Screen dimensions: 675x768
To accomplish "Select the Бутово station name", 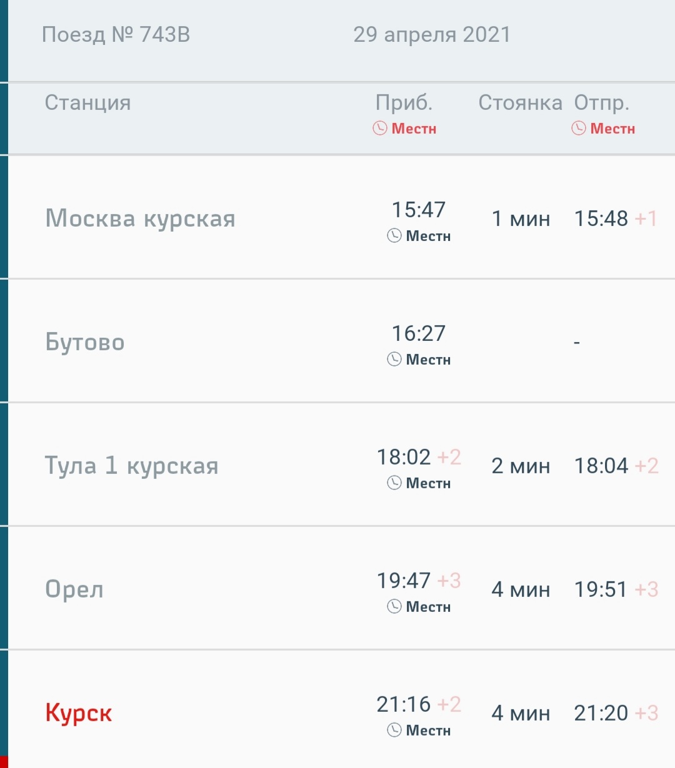I will [x=85, y=342].
